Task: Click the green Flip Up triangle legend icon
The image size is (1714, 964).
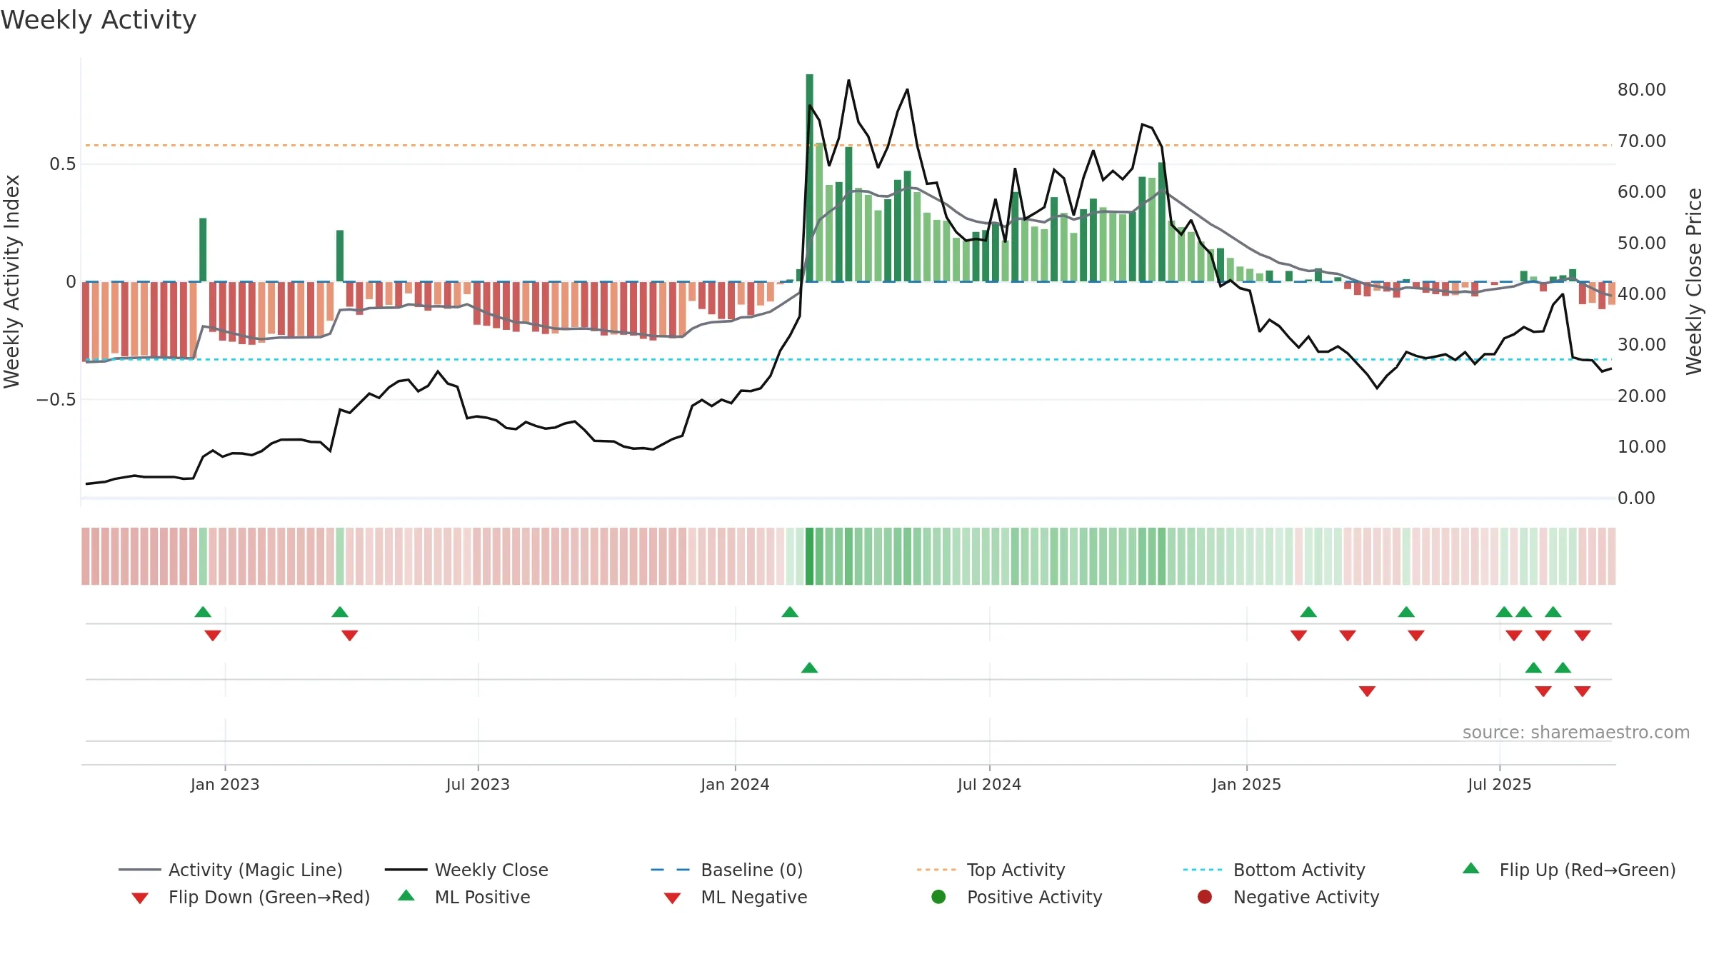Action: pyautogui.click(x=1471, y=868)
